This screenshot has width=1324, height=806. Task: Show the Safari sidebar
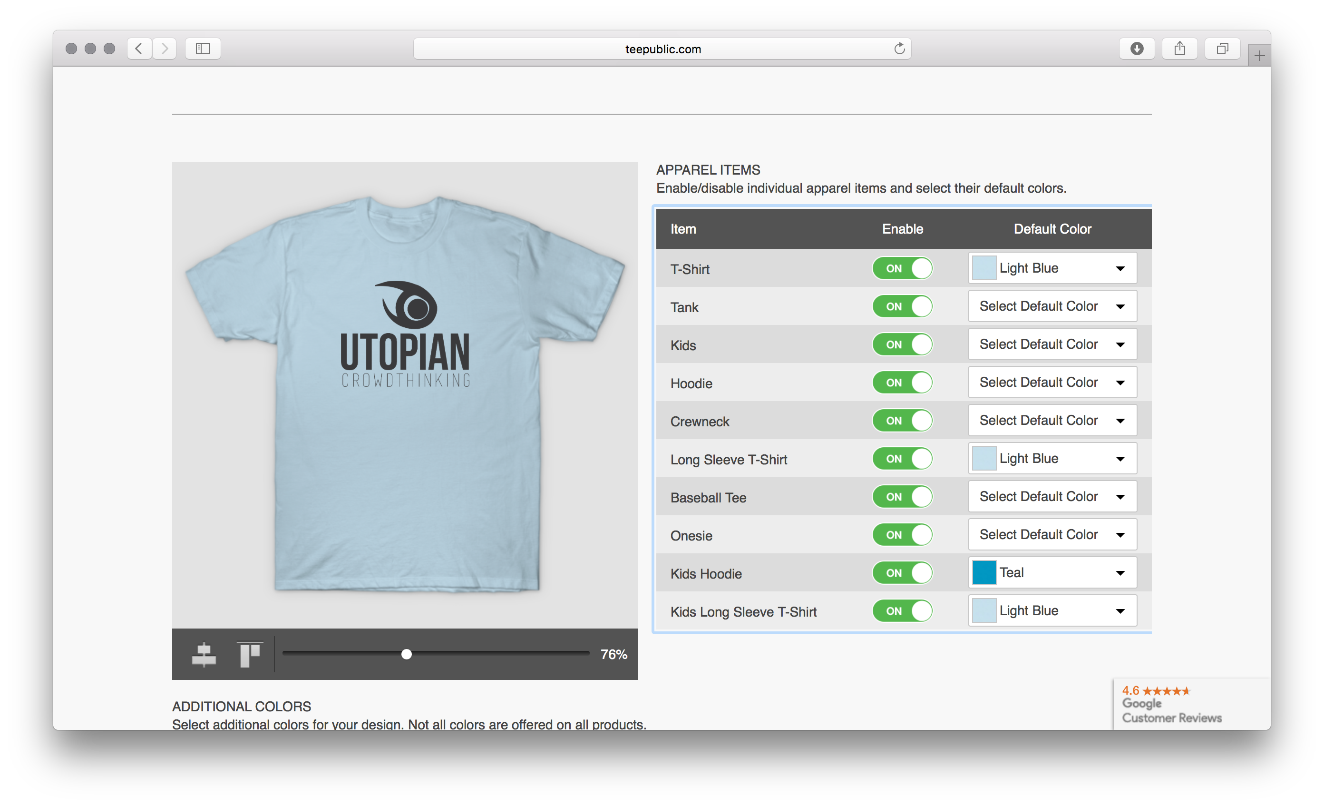[x=203, y=49]
